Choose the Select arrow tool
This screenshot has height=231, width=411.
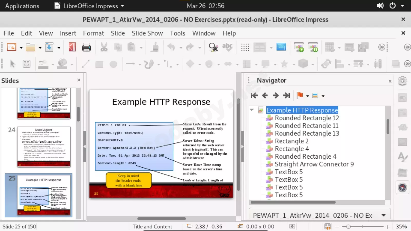(x=12, y=64)
